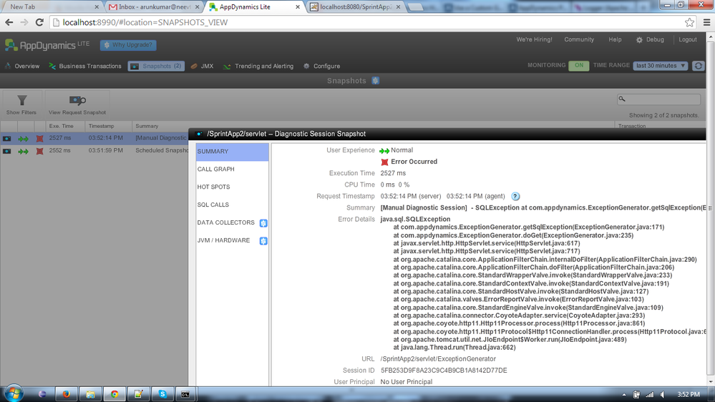Click the Logout link
Viewport: 715px width, 402px height.
(687, 40)
